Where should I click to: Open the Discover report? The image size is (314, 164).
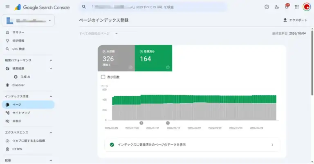click(28, 85)
